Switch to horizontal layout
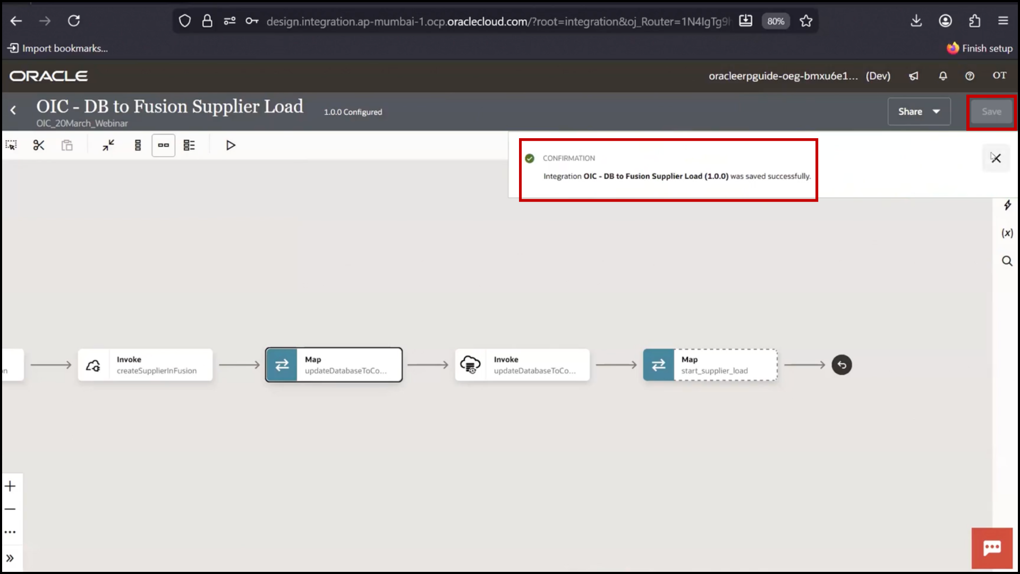This screenshot has width=1020, height=574. pyautogui.click(x=164, y=145)
